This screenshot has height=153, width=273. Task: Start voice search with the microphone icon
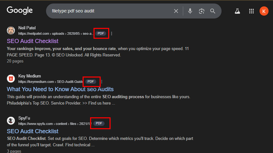[x=190, y=11]
